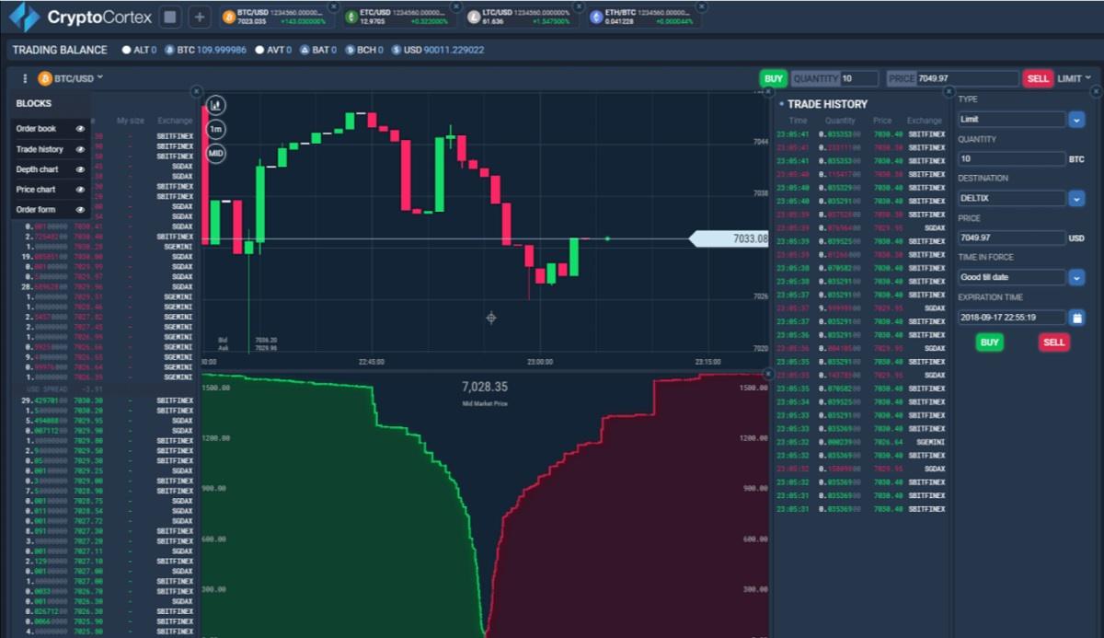Focus the order form Quantity field

point(1011,158)
